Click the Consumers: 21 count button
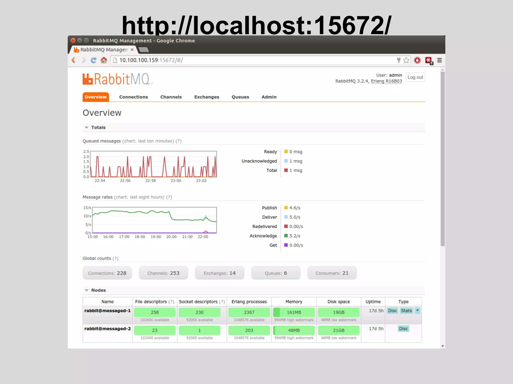The image size is (513, 384). (x=332, y=273)
